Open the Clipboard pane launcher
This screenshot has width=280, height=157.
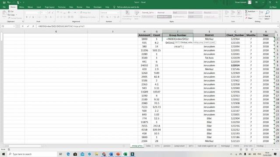click(x=23, y=21)
